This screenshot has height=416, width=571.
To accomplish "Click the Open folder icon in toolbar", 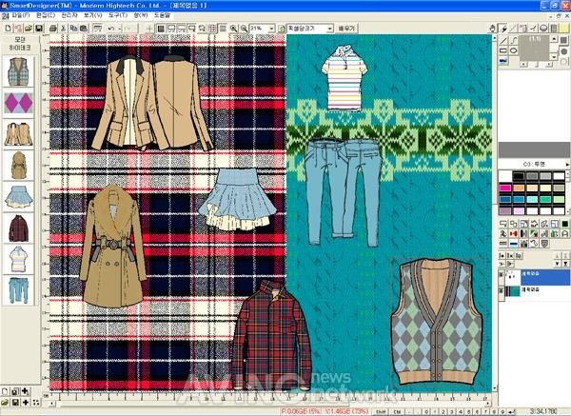I will [x=28, y=28].
